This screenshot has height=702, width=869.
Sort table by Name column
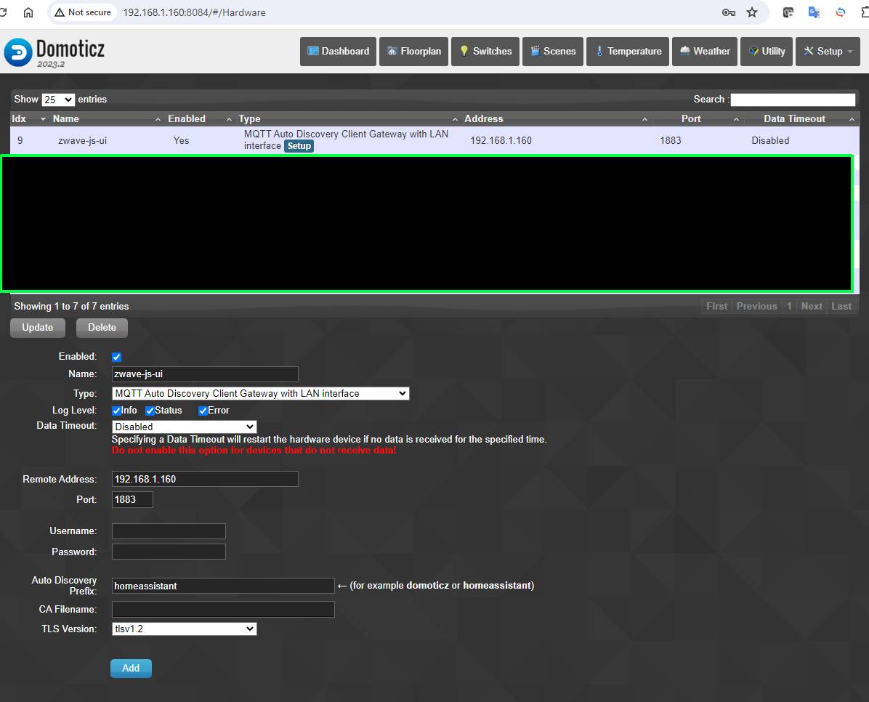click(105, 118)
